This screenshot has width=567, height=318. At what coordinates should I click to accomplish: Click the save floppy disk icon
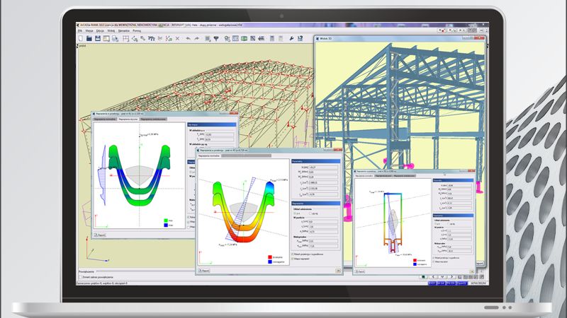click(x=98, y=38)
